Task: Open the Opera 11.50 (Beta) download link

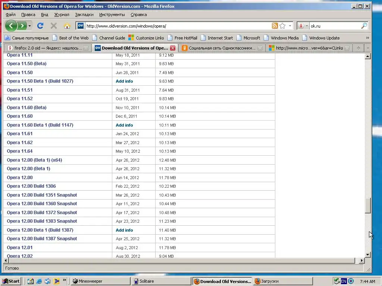Action: pos(26,63)
